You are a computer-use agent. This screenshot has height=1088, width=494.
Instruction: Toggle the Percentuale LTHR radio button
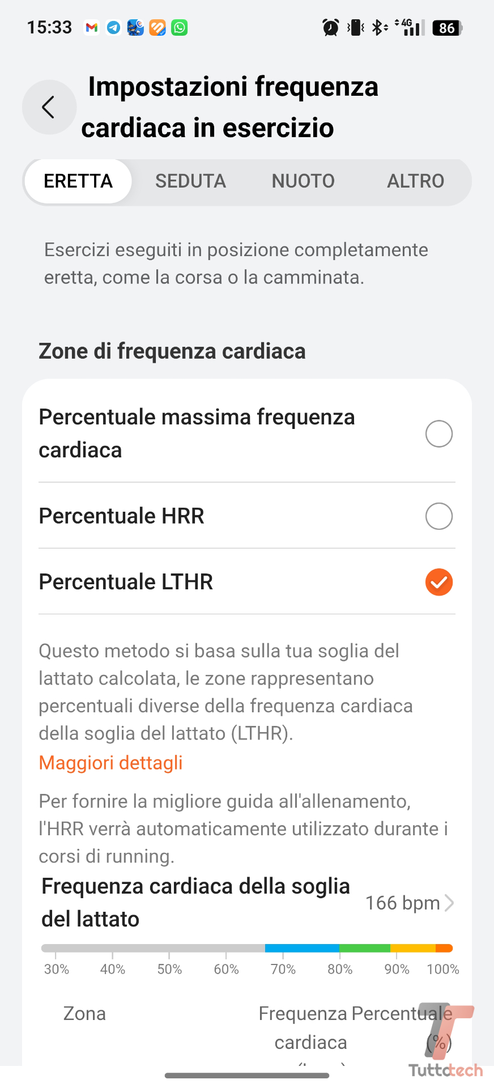(438, 582)
